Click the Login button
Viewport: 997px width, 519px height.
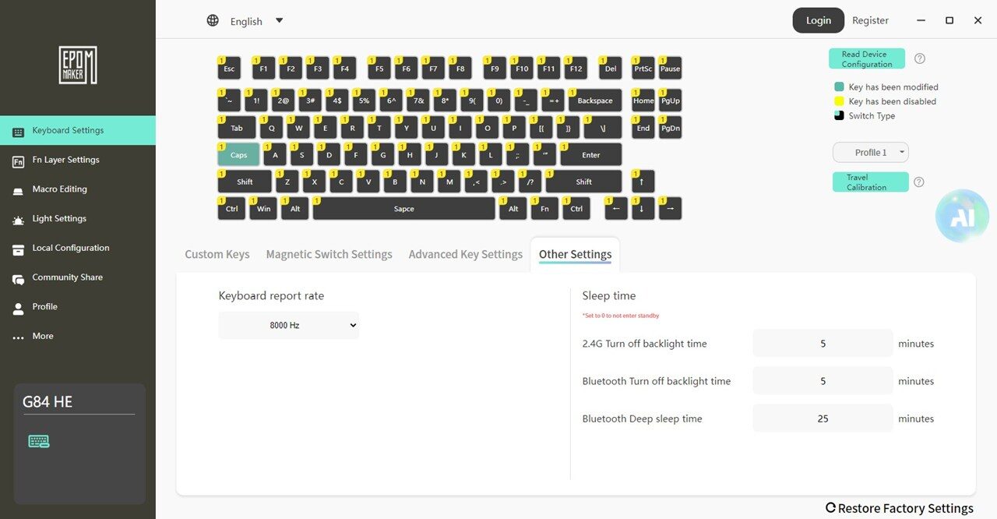818,20
